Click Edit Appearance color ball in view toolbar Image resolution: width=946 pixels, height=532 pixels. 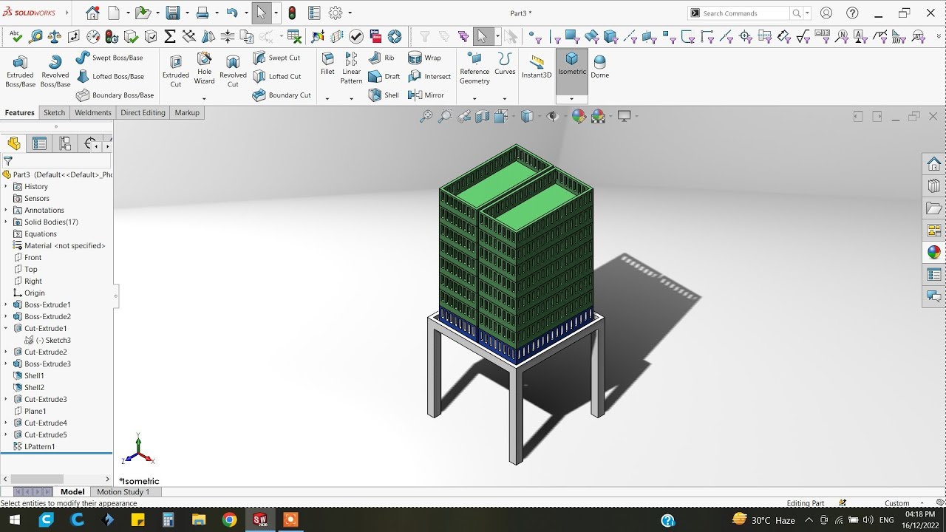coord(579,116)
